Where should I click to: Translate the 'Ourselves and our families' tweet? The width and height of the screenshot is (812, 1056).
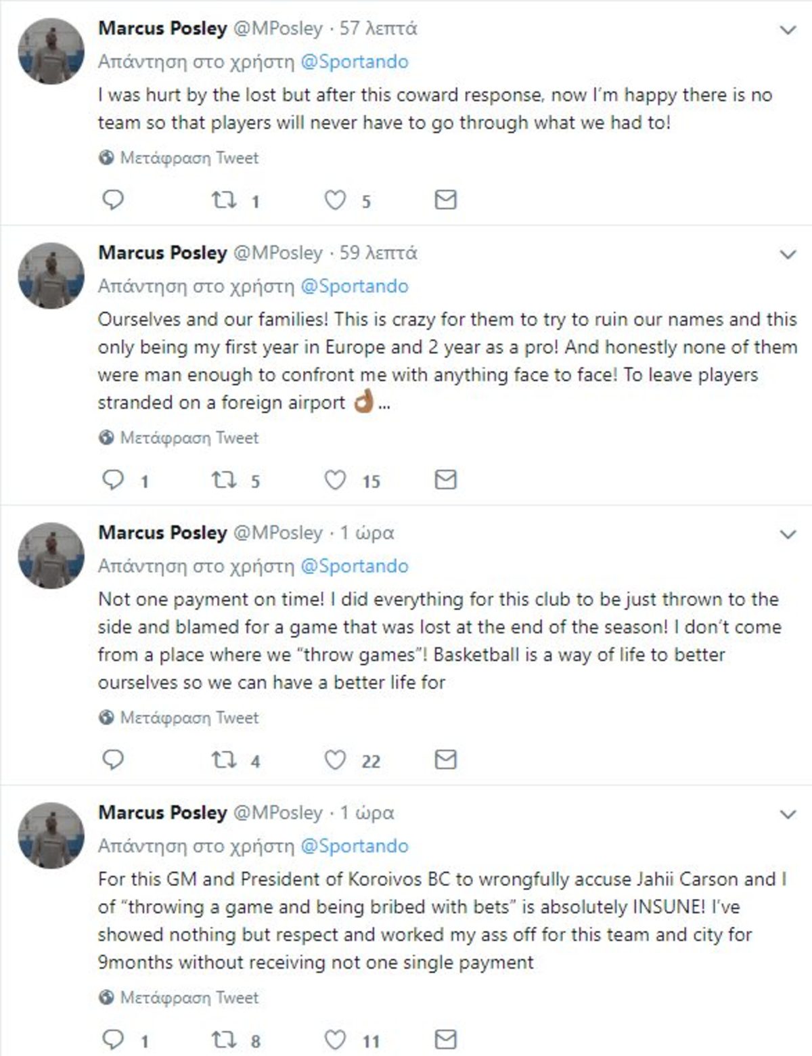[179, 438]
